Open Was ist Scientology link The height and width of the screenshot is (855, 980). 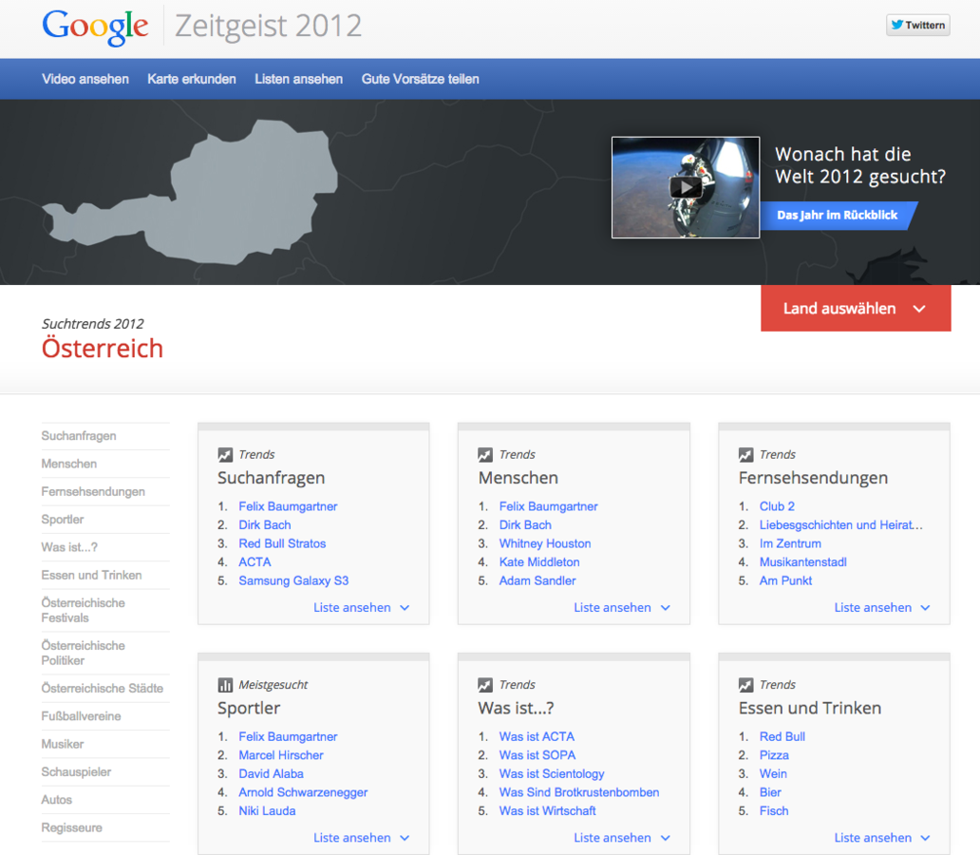coord(552,773)
